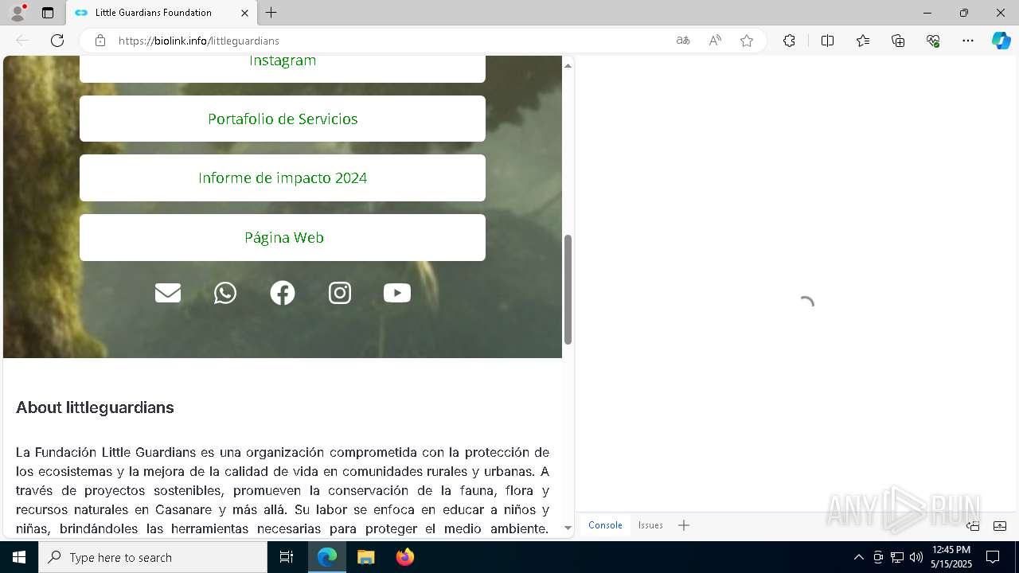
Task: Click the vertical scrollbar thumb
Action: click(568, 290)
